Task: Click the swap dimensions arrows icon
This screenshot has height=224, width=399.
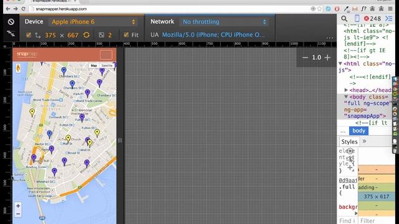Action: click(x=37, y=35)
